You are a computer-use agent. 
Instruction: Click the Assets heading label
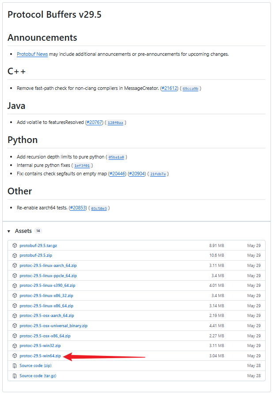tap(23, 231)
